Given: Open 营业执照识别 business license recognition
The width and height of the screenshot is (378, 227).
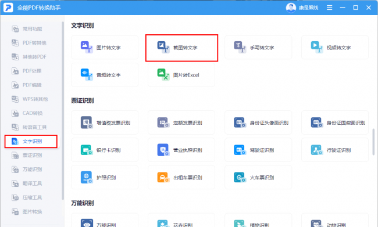Looking at the screenshot, I should click(181, 150).
